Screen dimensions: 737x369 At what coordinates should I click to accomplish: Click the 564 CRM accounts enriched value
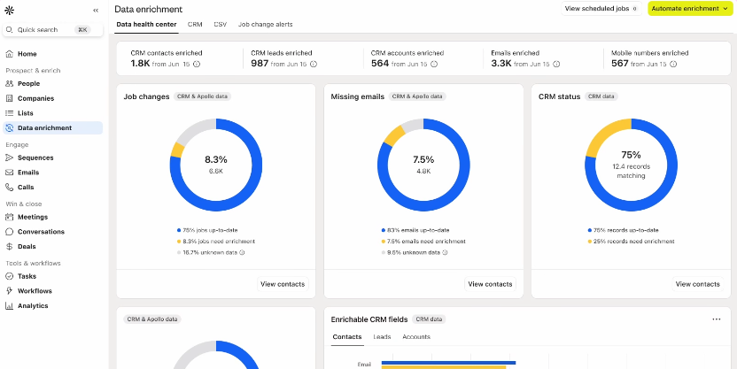point(380,64)
